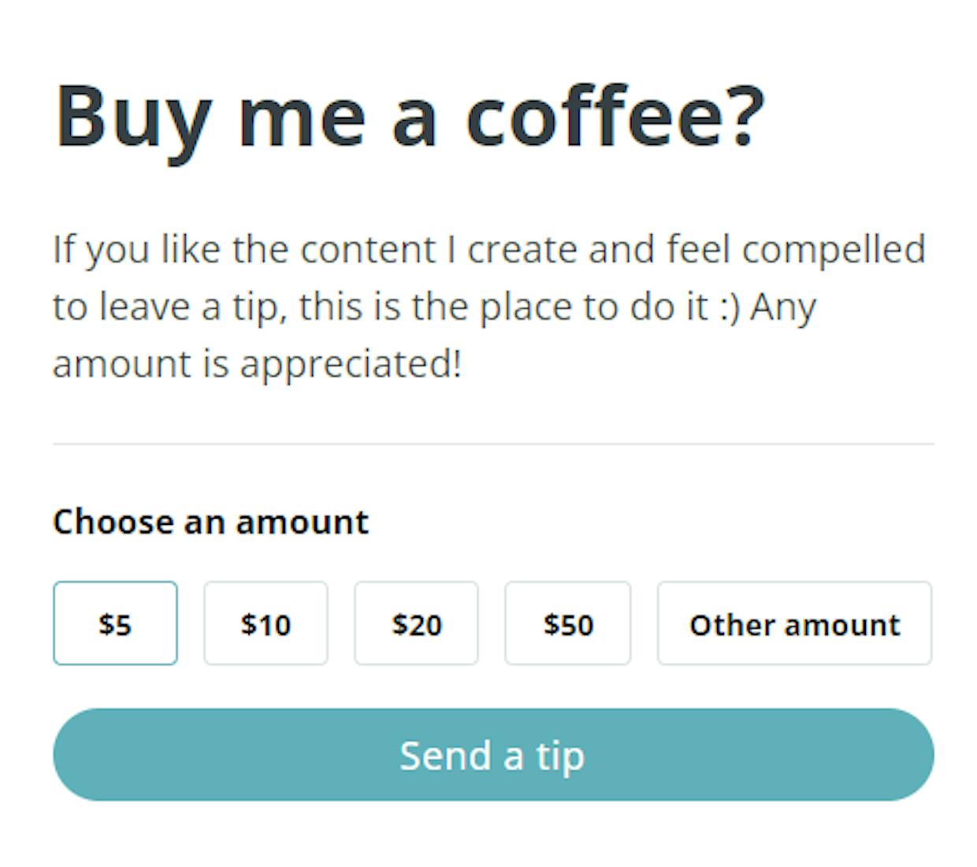Click the horizontal divider line

493,444
